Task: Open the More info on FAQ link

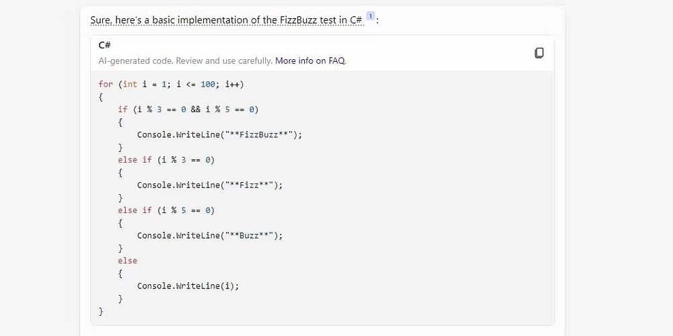Action: click(310, 60)
